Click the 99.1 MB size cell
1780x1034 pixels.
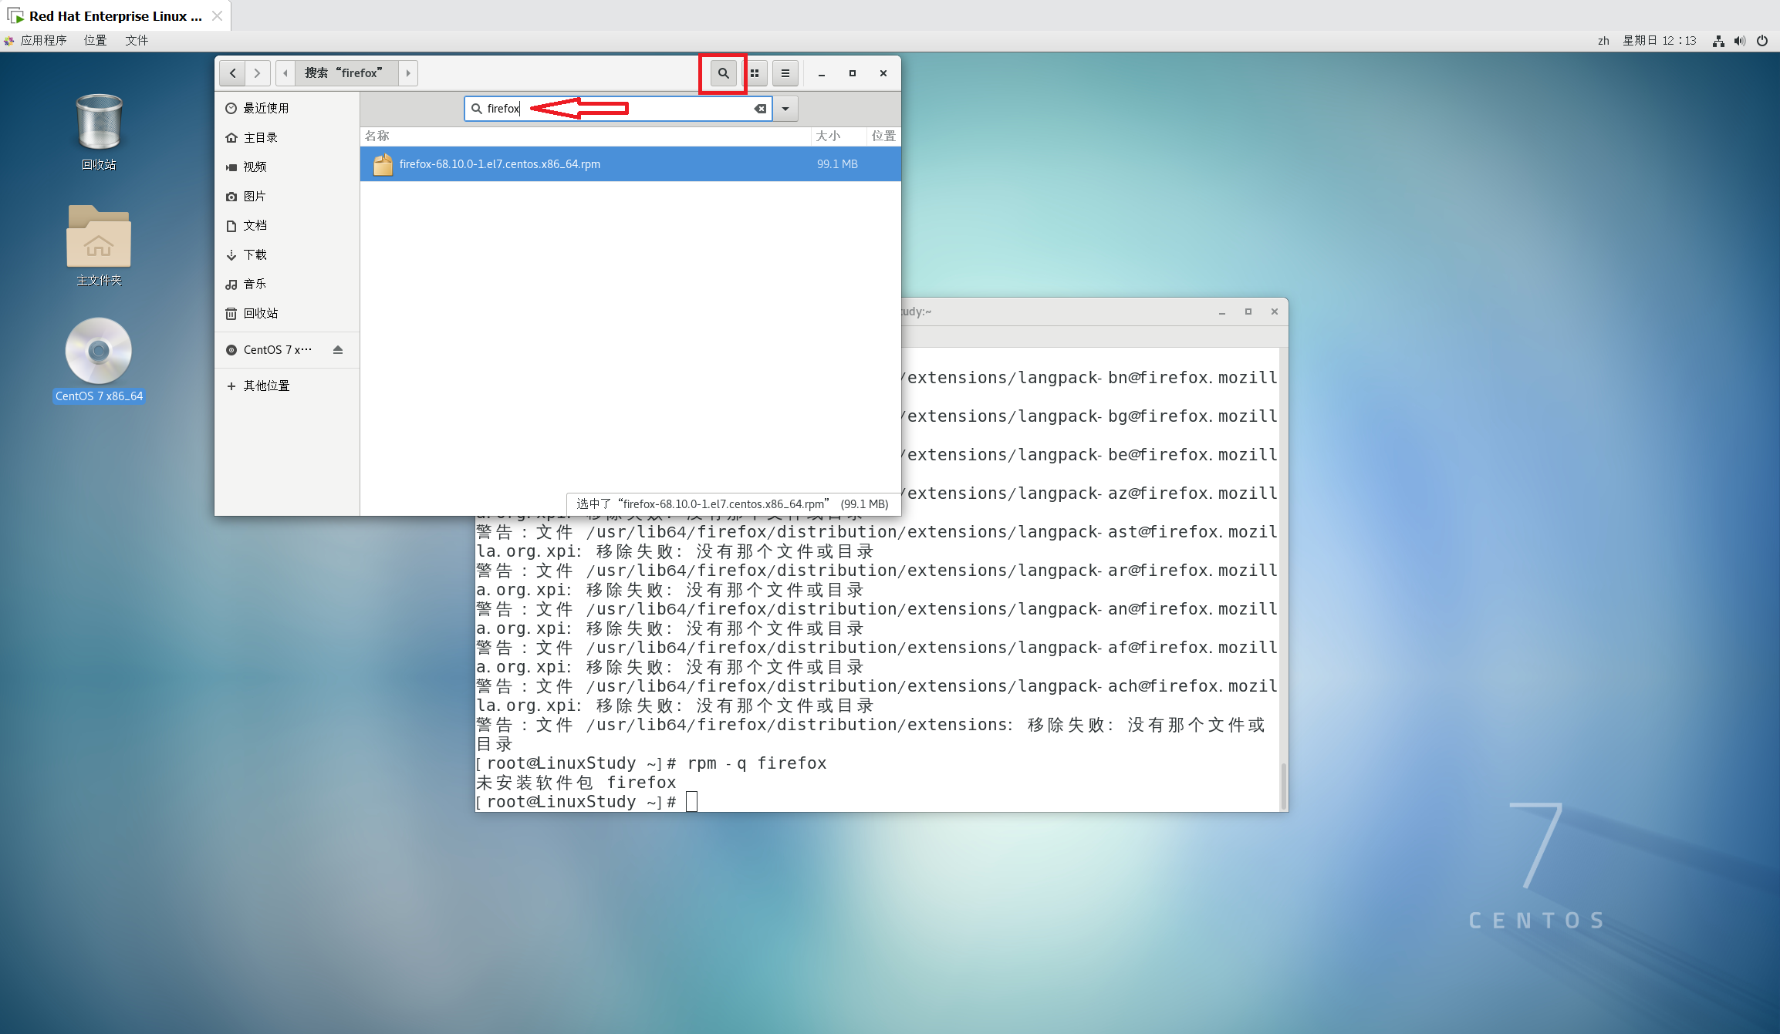point(837,164)
